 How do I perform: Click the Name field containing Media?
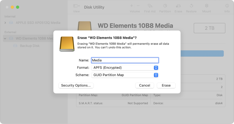coord(125,60)
